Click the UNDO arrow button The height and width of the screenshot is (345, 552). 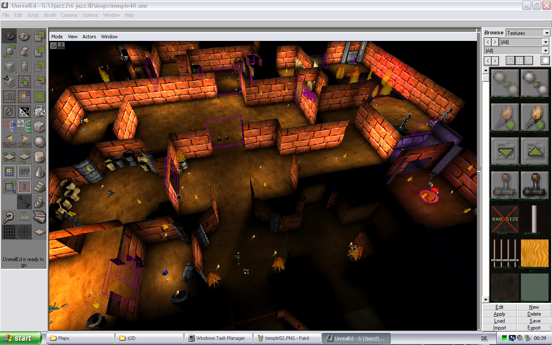click(9, 142)
